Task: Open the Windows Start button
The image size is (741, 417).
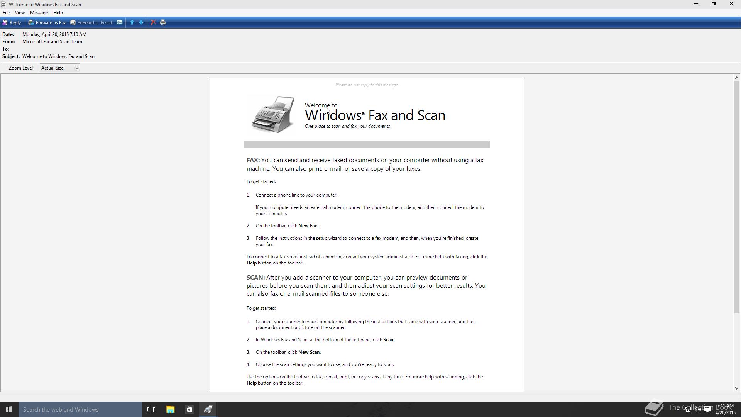Action: click(x=9, y=409)
